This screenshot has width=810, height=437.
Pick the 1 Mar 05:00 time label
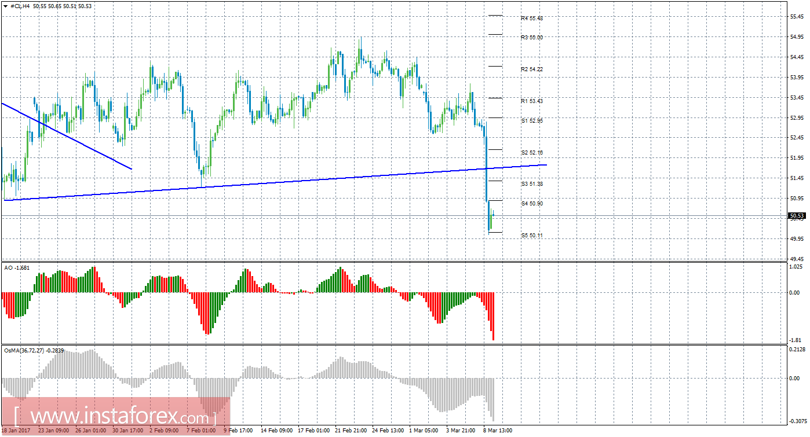pos(424,431)
